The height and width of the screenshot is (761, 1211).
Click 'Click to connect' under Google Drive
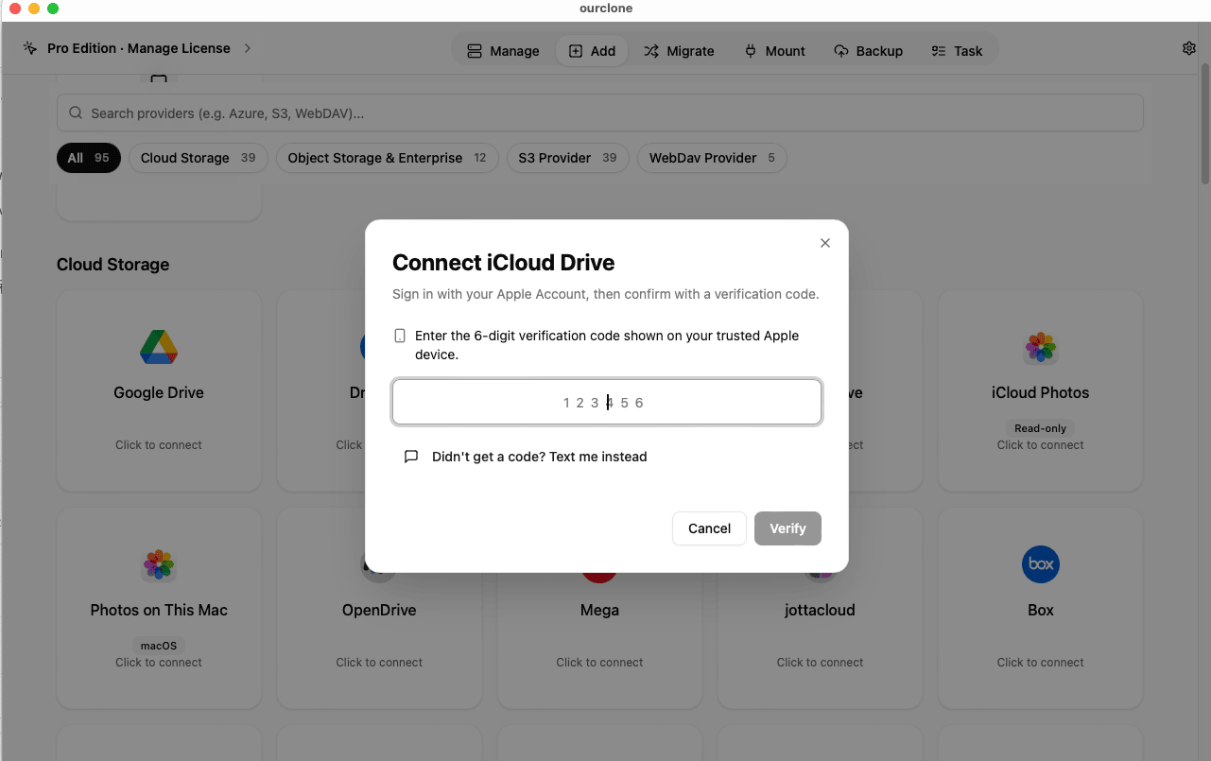pos(159,445)
